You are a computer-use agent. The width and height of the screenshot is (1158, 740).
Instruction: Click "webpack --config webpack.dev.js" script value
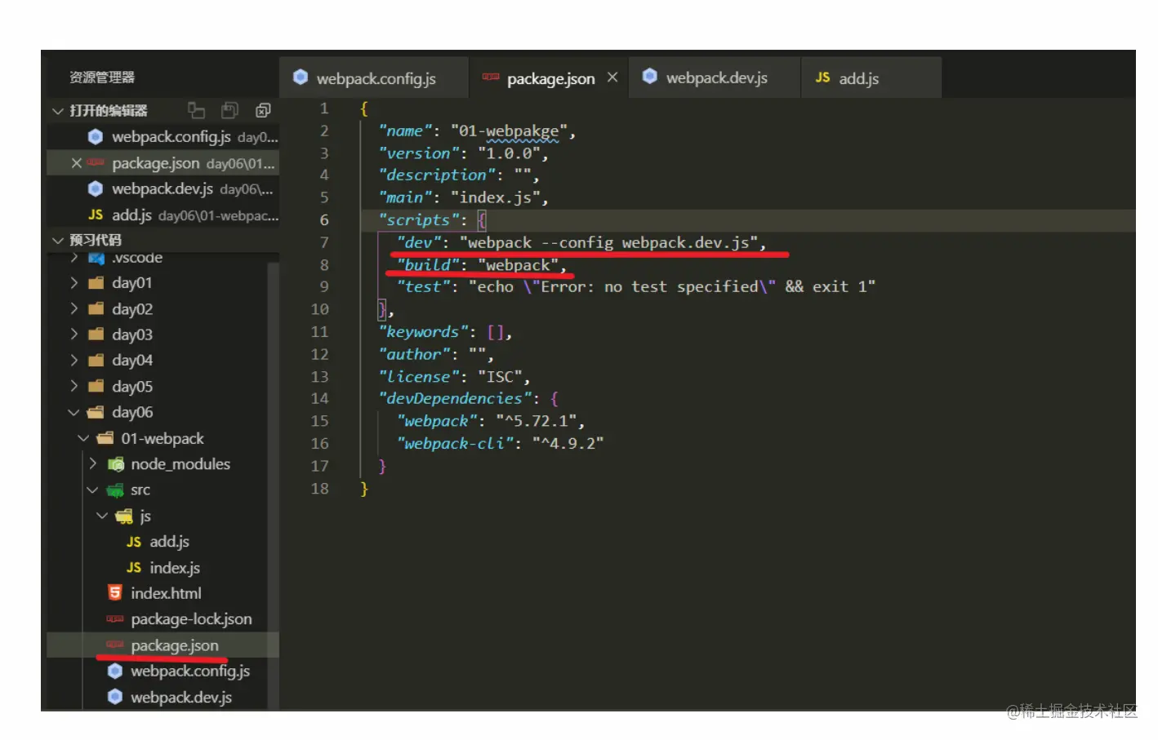[x=609, y=242]
